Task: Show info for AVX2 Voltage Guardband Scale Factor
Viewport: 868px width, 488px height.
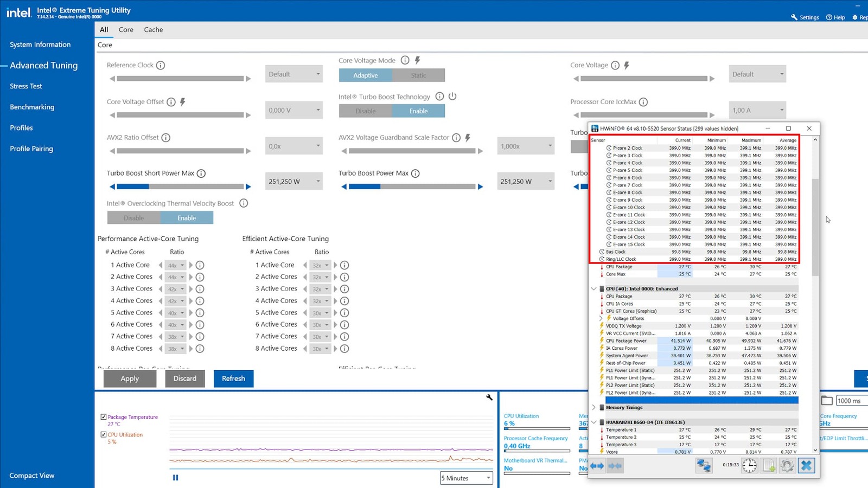Action: (456, 138)
